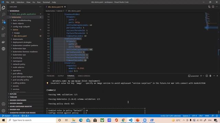Switch to the PROBLEMS tab

(x=51, y=76)
